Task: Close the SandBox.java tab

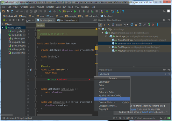Action: pyautogui.click(x=54, y=20)
